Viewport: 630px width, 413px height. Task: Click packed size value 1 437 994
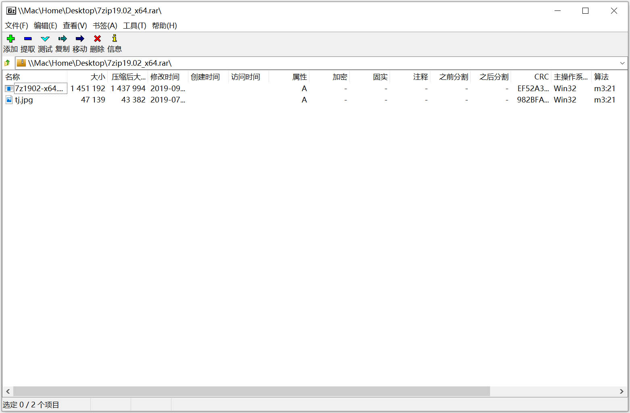click(x=128, y=88)
